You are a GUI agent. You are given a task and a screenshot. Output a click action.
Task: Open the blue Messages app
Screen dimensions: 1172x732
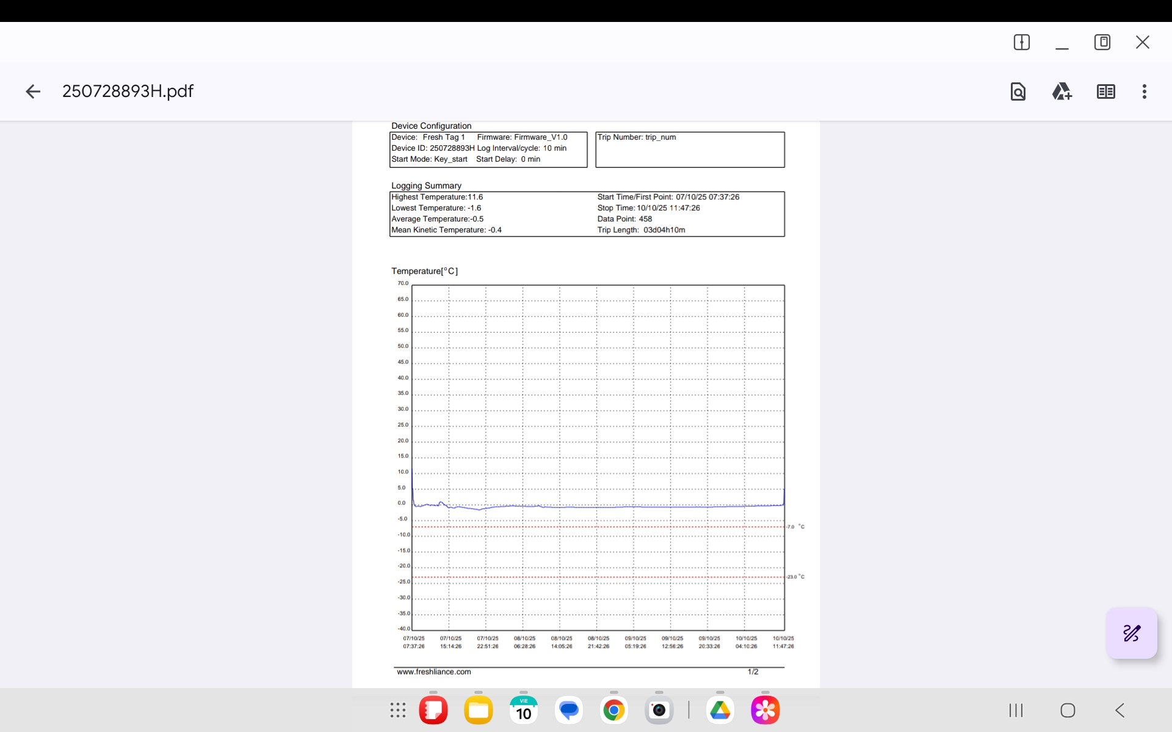pyautogui.click(x=569, y=710)
